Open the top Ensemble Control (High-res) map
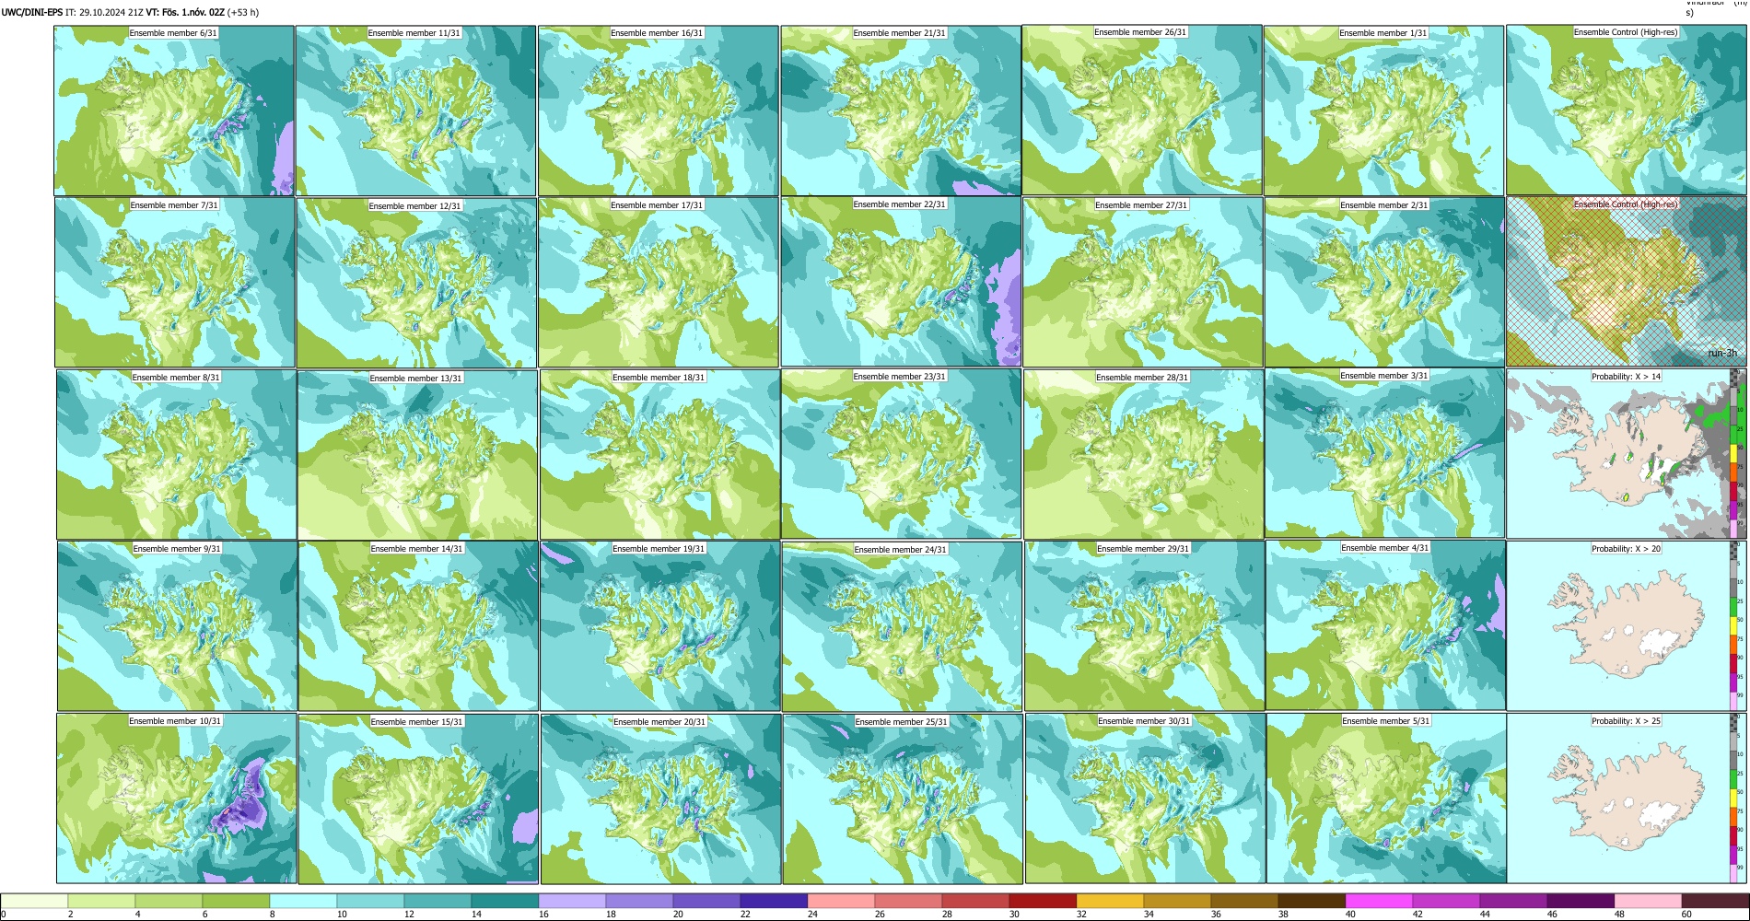 [x=1626, y=111]
